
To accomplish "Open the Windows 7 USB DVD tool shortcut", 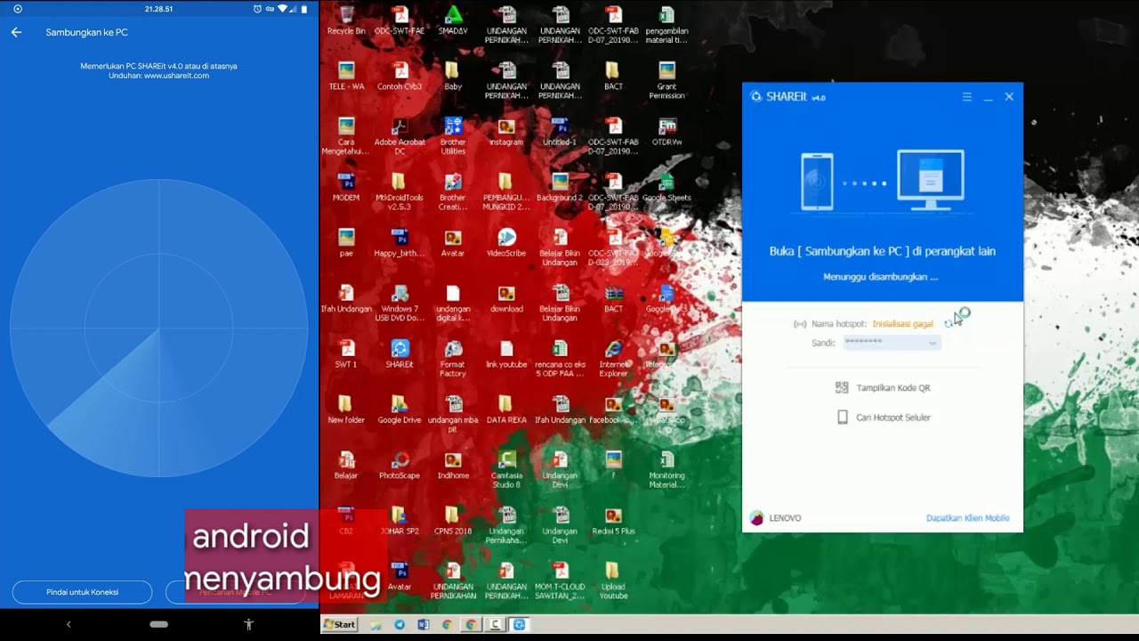I will tap(400, 303).
